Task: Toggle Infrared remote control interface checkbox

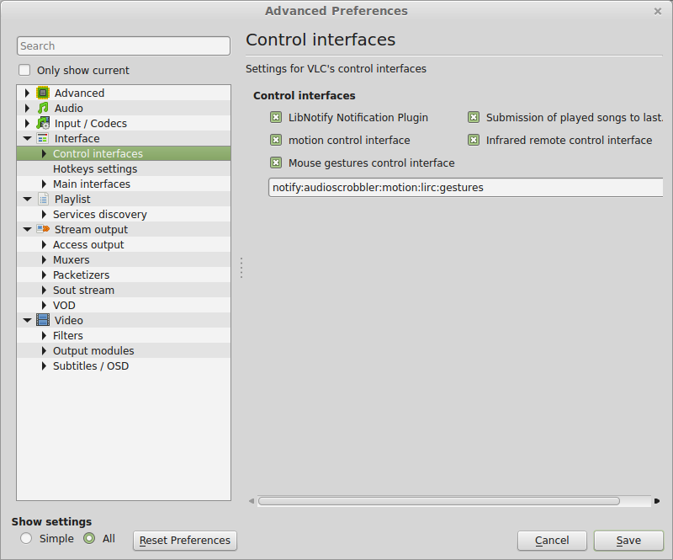Action: 474,140
